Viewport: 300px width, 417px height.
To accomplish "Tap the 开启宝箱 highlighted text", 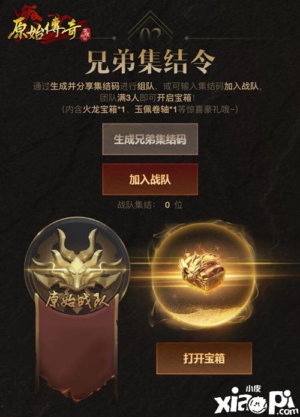I will click(x=174, y=98).
